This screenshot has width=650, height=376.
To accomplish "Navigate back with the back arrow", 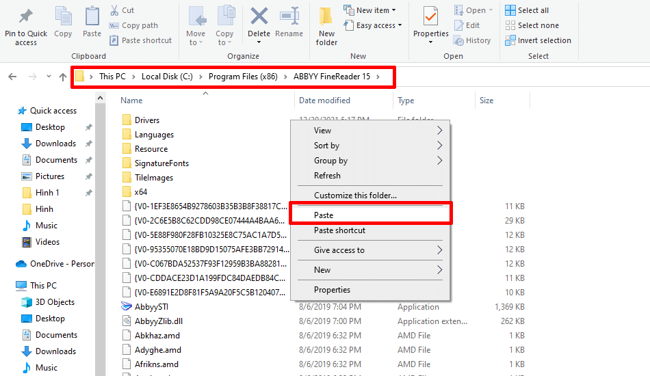I will coord(12,77).
